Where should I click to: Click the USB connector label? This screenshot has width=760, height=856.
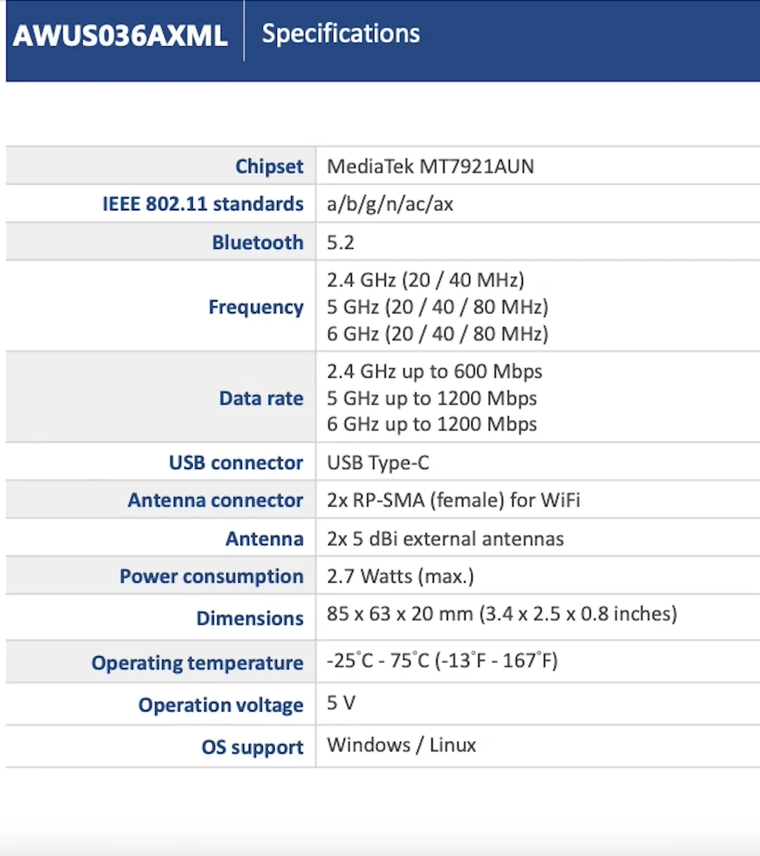236,463
